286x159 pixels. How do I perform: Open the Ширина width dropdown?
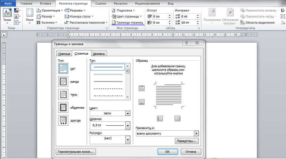[128, 126]
